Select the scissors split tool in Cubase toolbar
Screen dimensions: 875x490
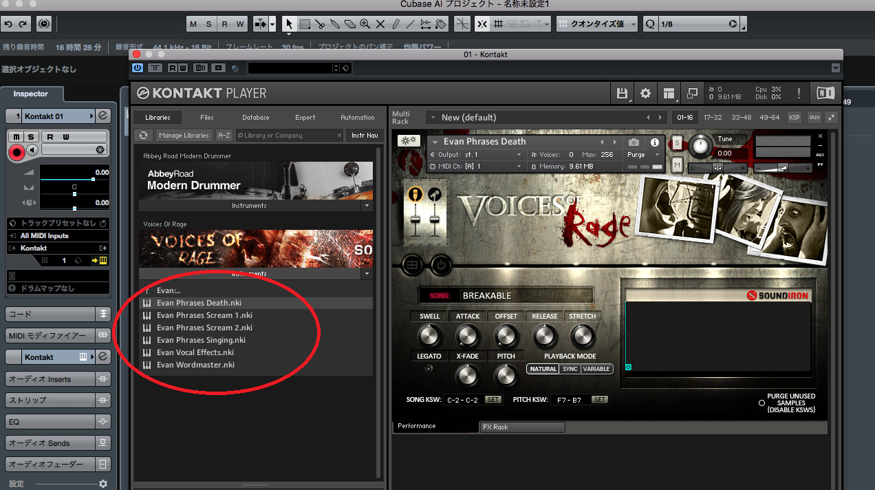320,24
